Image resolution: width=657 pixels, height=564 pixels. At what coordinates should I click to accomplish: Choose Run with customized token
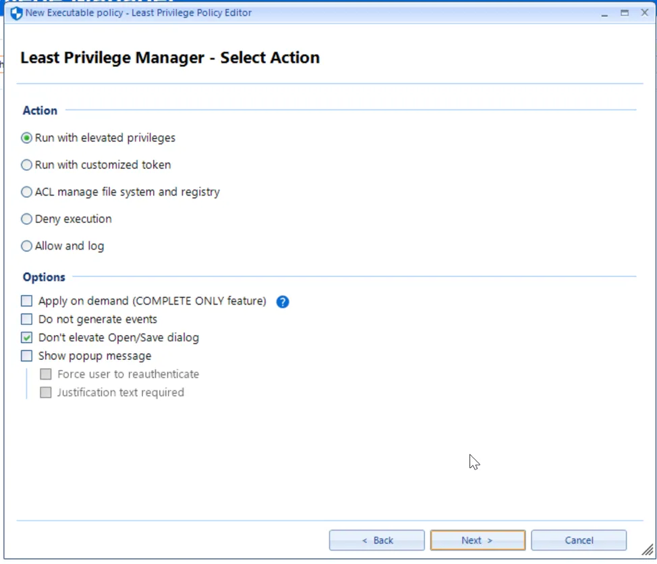pos(27,165)
